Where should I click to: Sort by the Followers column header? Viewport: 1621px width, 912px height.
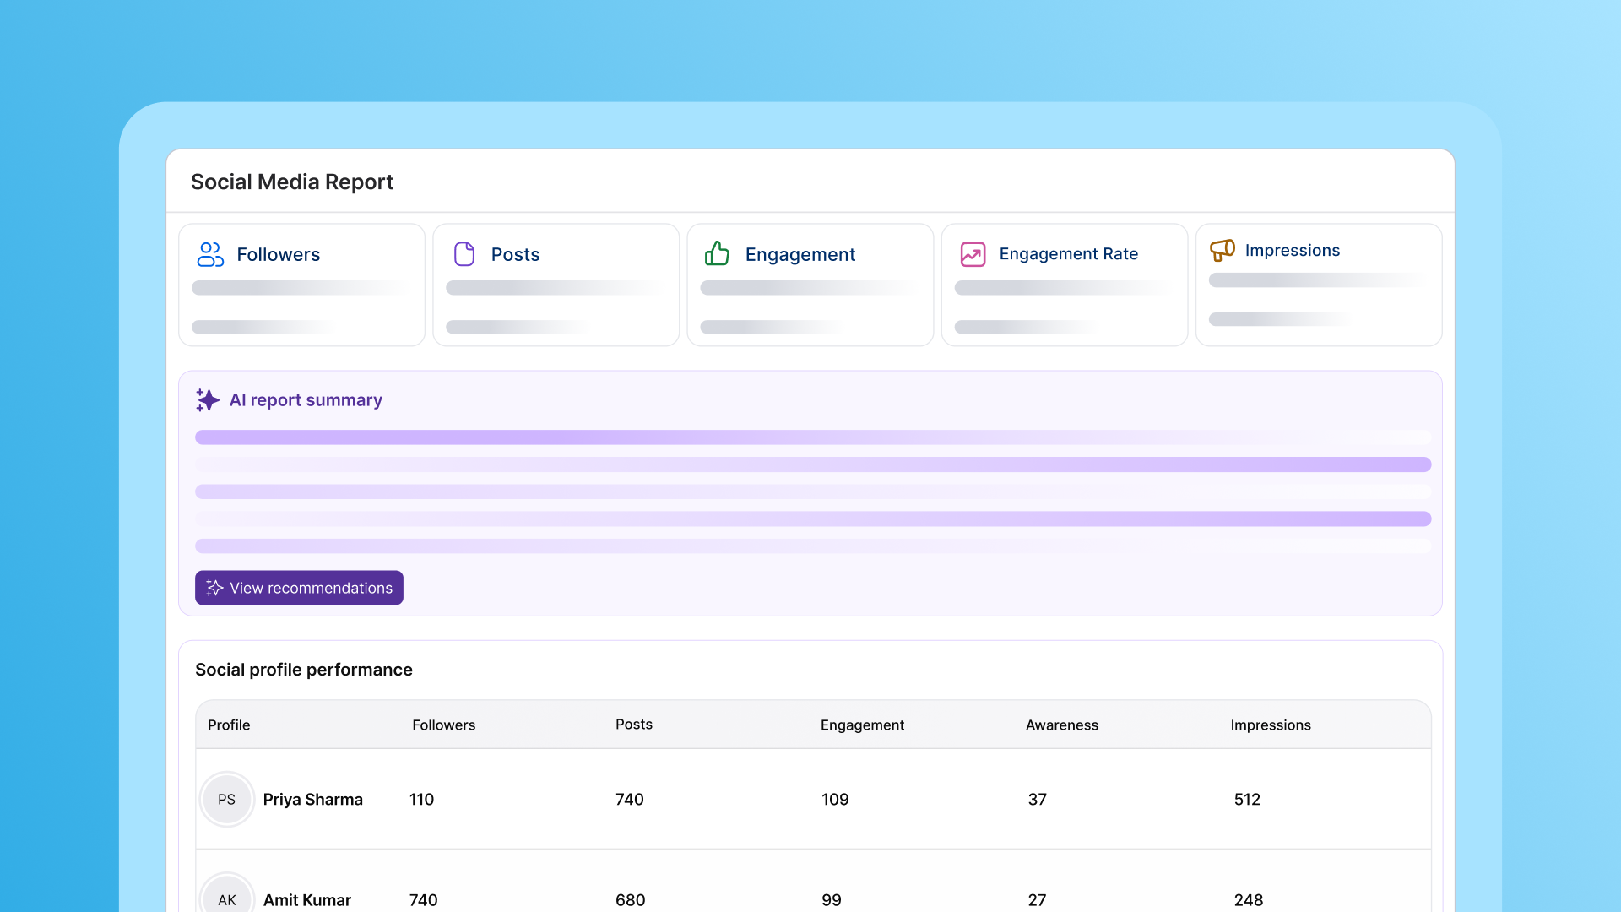[444, 725]
